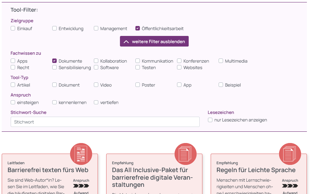Click Anspruch arrows rating on Barrierefrei texten card
Image resolution: width=310 pixels, height=194 pixels.
(x=81, y=186)
